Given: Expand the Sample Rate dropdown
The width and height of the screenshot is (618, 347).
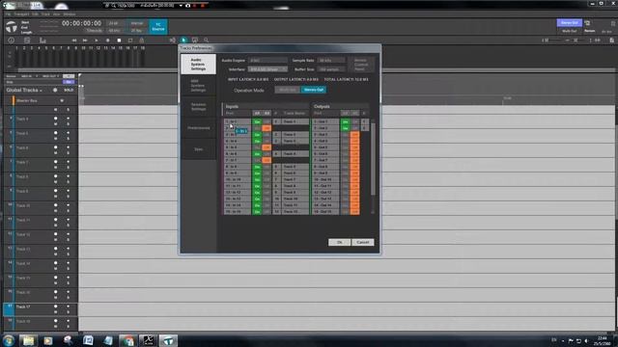Looking at the screenshot, I should tap(331, 60).
